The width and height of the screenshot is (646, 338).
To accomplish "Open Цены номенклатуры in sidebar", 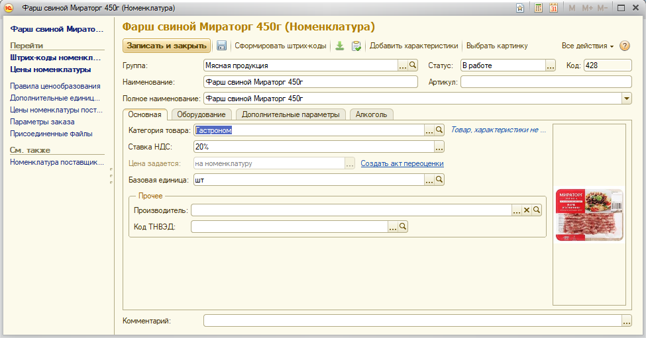I will (x=50, y=69).
